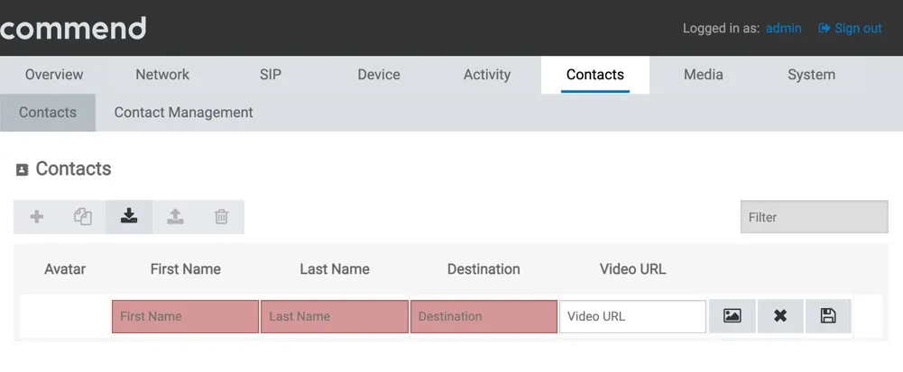Cancel the new contact row
The height and width of the screenshot is (372, 903).
[x=780, y=315]
